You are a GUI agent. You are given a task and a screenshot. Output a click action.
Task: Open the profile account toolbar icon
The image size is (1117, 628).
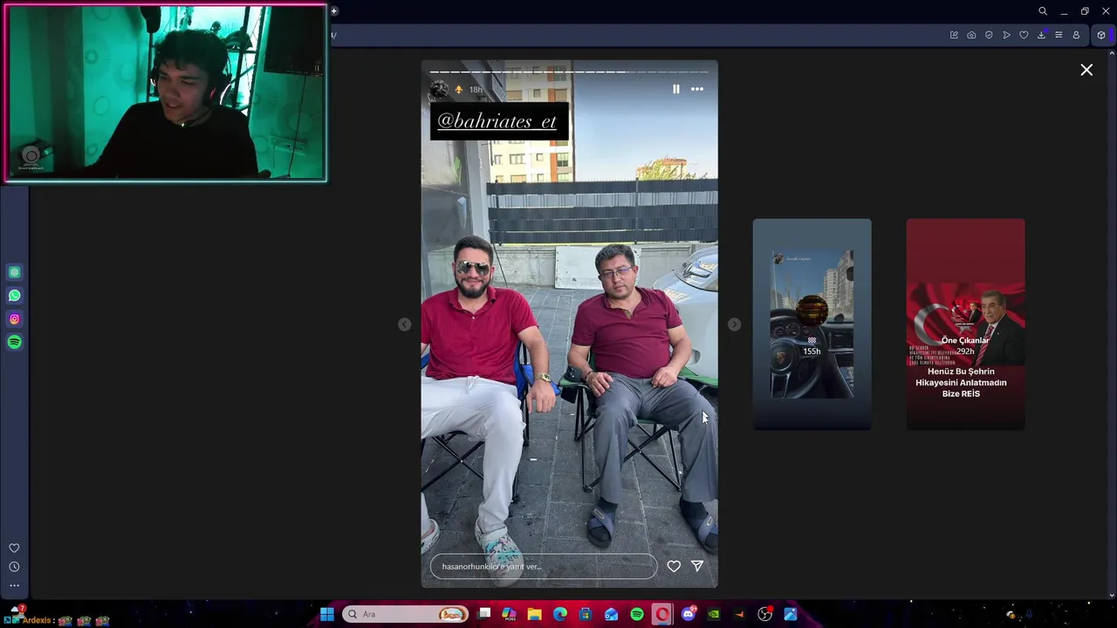point(1076,35)
